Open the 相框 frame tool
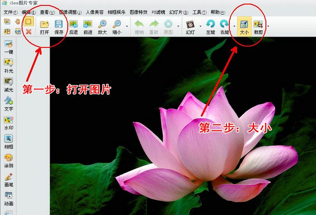Screen dimensions: 316x215 pos(9,142)
